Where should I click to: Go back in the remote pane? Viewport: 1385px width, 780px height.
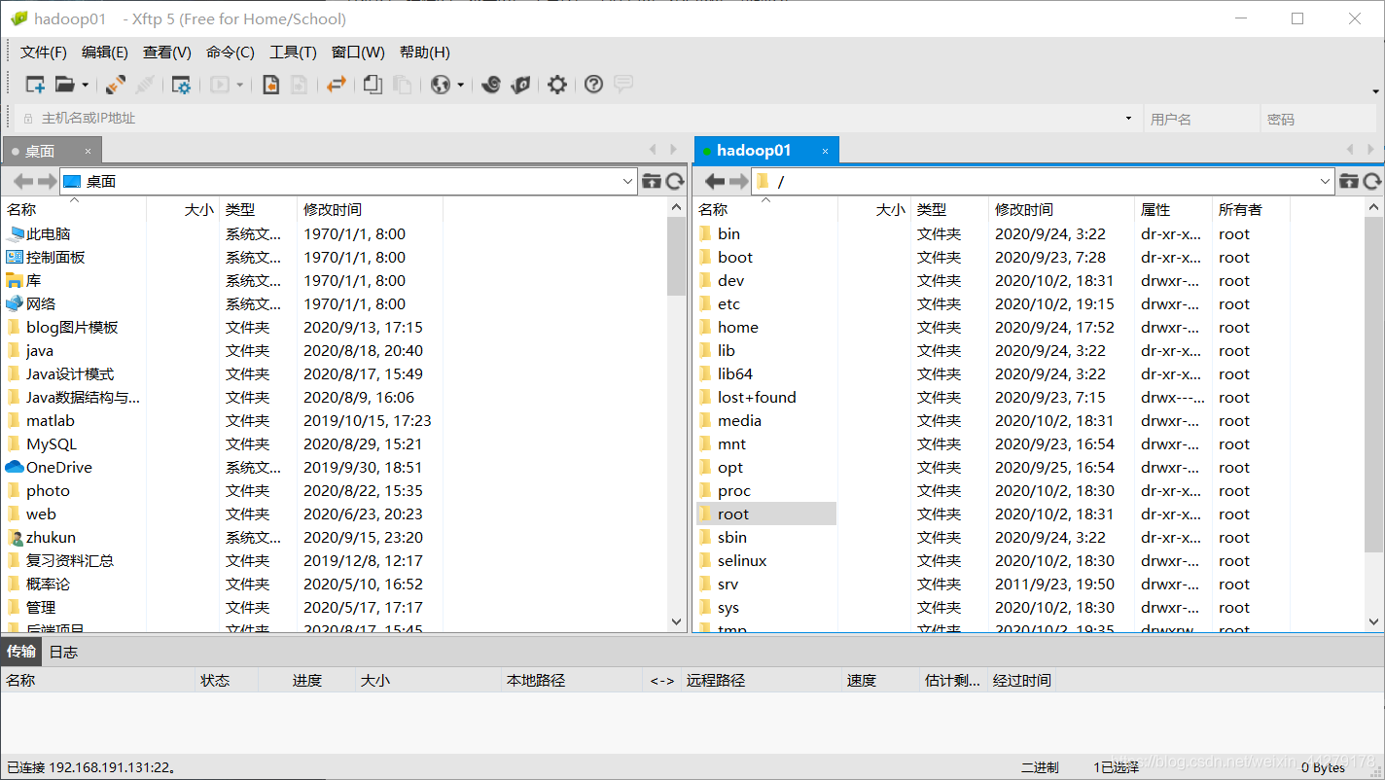point(715,181)
